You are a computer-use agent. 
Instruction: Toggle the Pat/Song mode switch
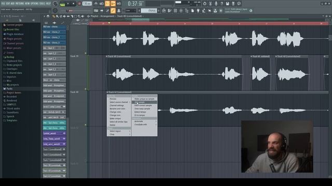62,4
